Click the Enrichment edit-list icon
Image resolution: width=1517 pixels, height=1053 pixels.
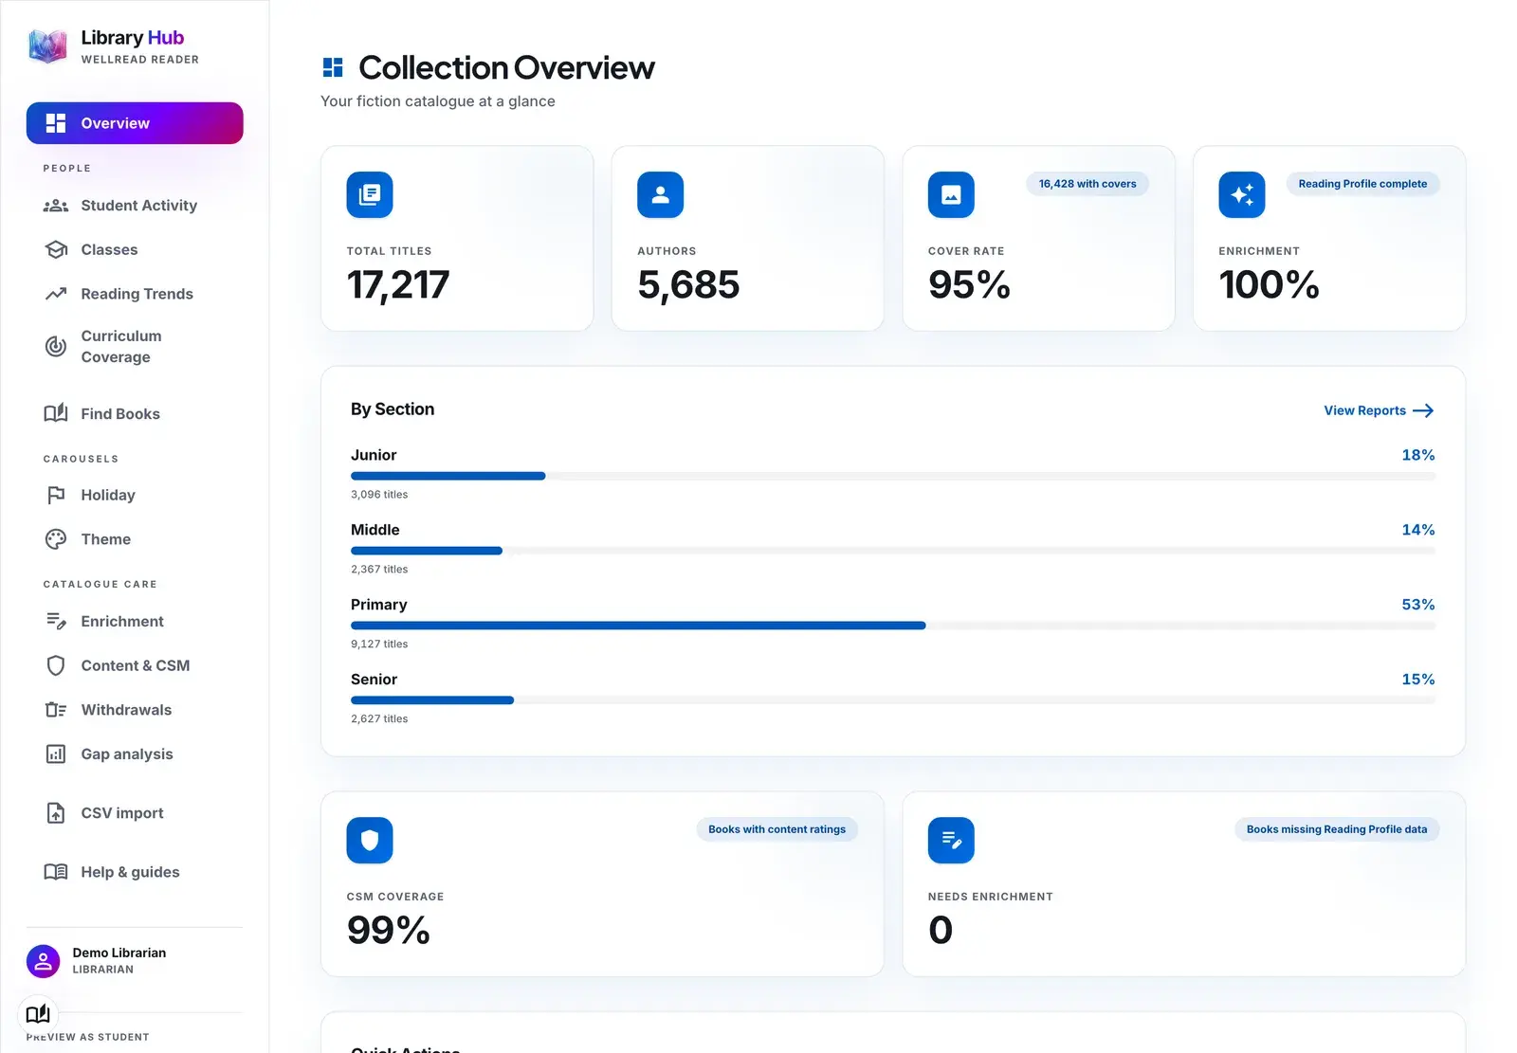click(x=56, y=621)
